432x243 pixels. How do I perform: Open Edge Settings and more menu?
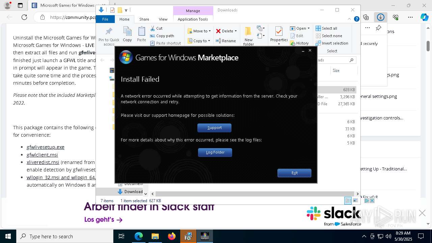(410, 17)
